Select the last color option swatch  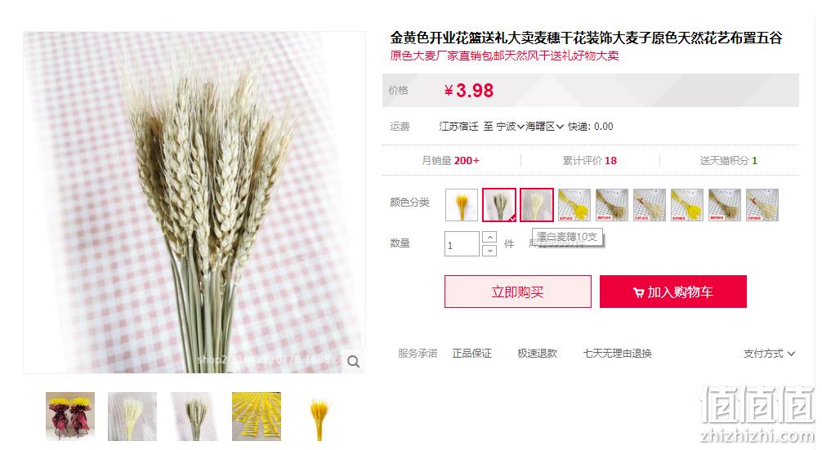coord(762,205)
